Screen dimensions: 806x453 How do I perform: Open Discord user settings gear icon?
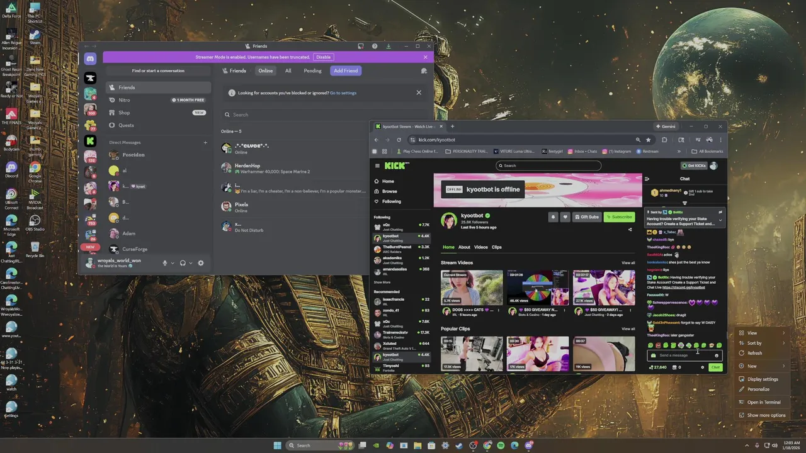click(x=201, y=263)
